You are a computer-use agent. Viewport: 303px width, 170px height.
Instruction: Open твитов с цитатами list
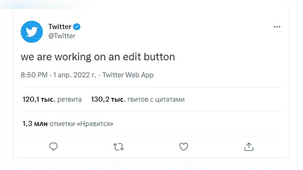click(156, 99)
